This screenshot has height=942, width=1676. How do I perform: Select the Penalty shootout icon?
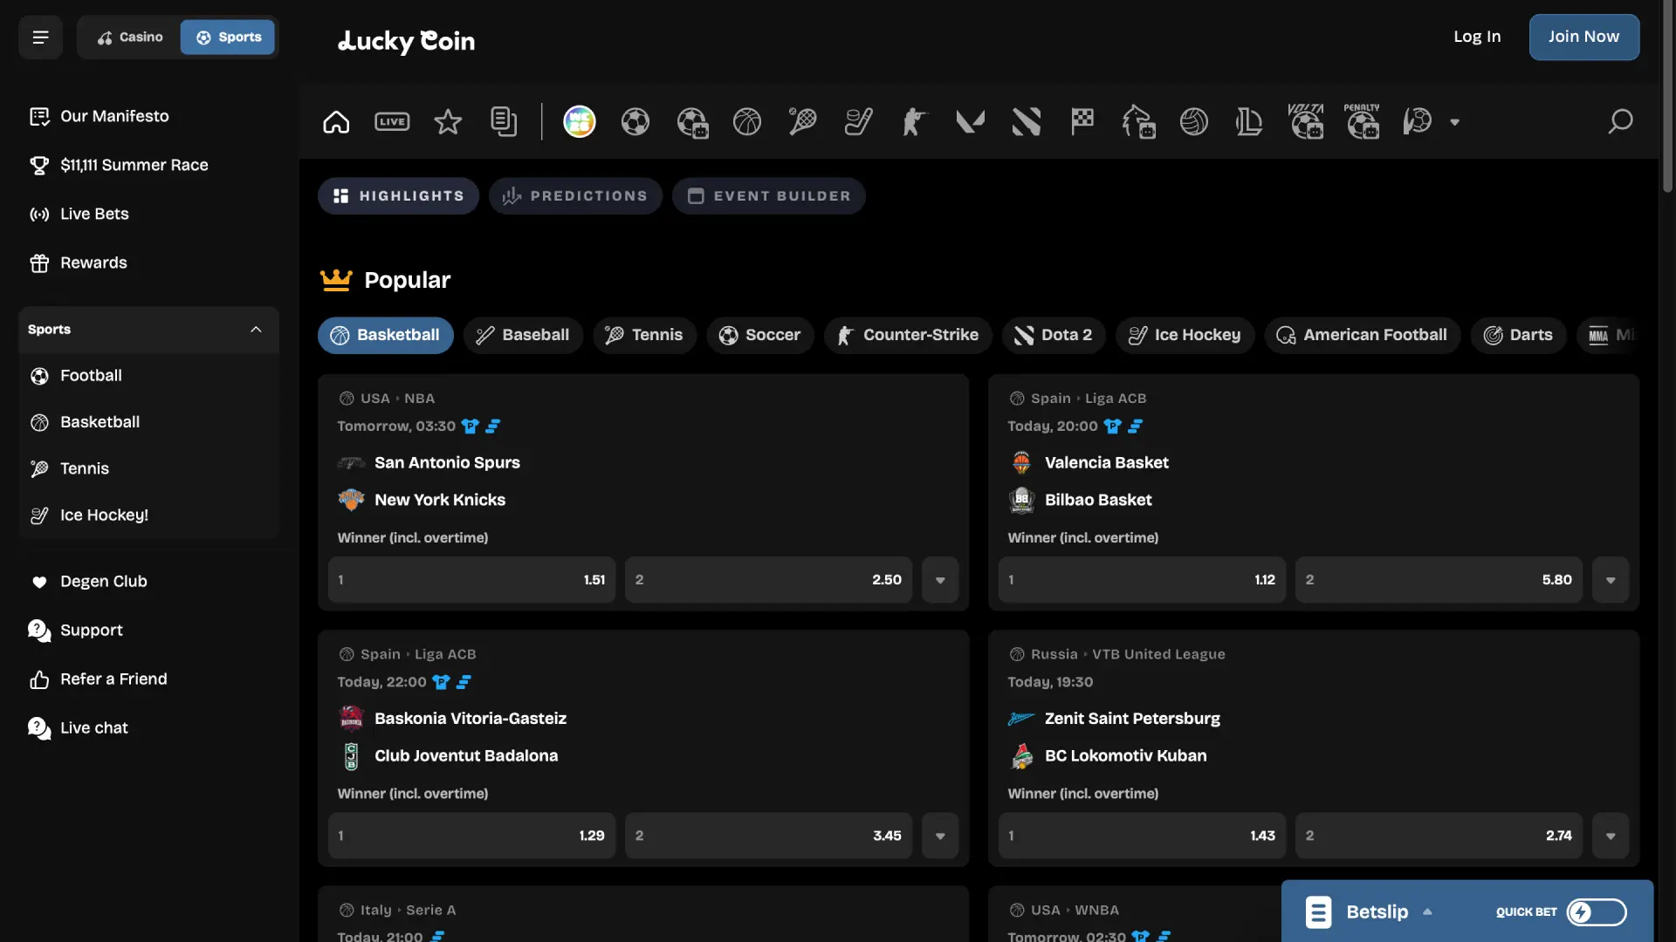pyautogui.click(x=1362, y=121)
